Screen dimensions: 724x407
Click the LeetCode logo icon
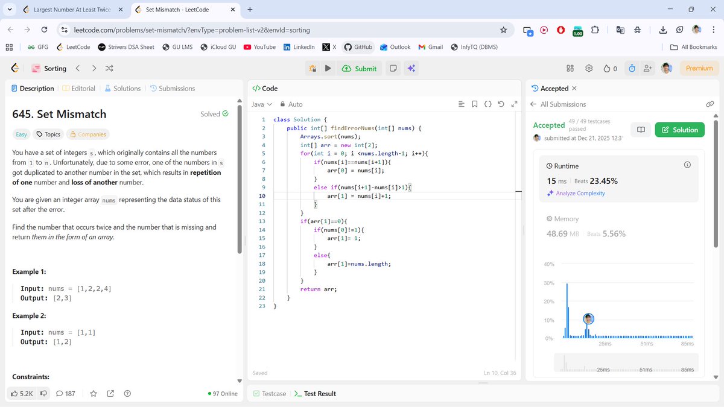click(15, 68)
